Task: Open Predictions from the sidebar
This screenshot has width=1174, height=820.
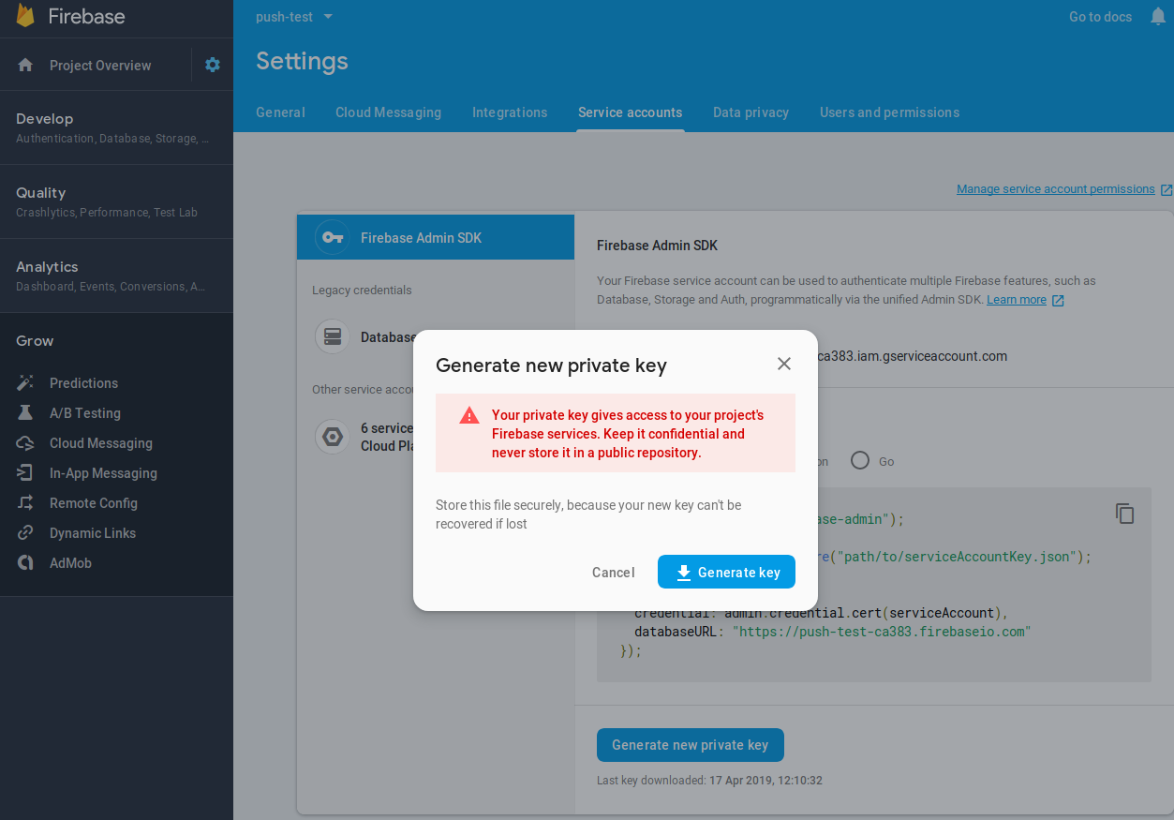Action: (83, 383)
